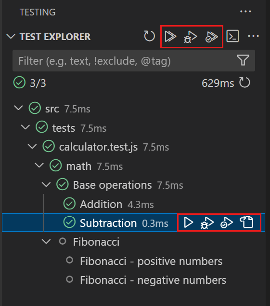Screen dimensions: 270x306
Task: Click the src passed check icon
Action: point(35,108)
